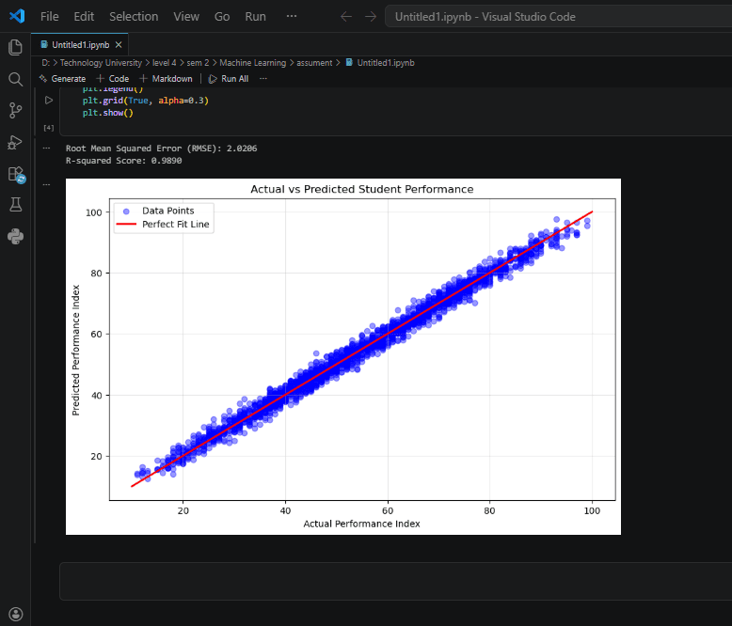Click the sem 2 breadcrumb
This screenshot has width=732, height=626.
pos(198,63)
